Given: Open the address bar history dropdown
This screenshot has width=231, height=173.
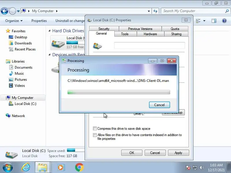Looking at the screenshot, I should (x=149, y=11).
